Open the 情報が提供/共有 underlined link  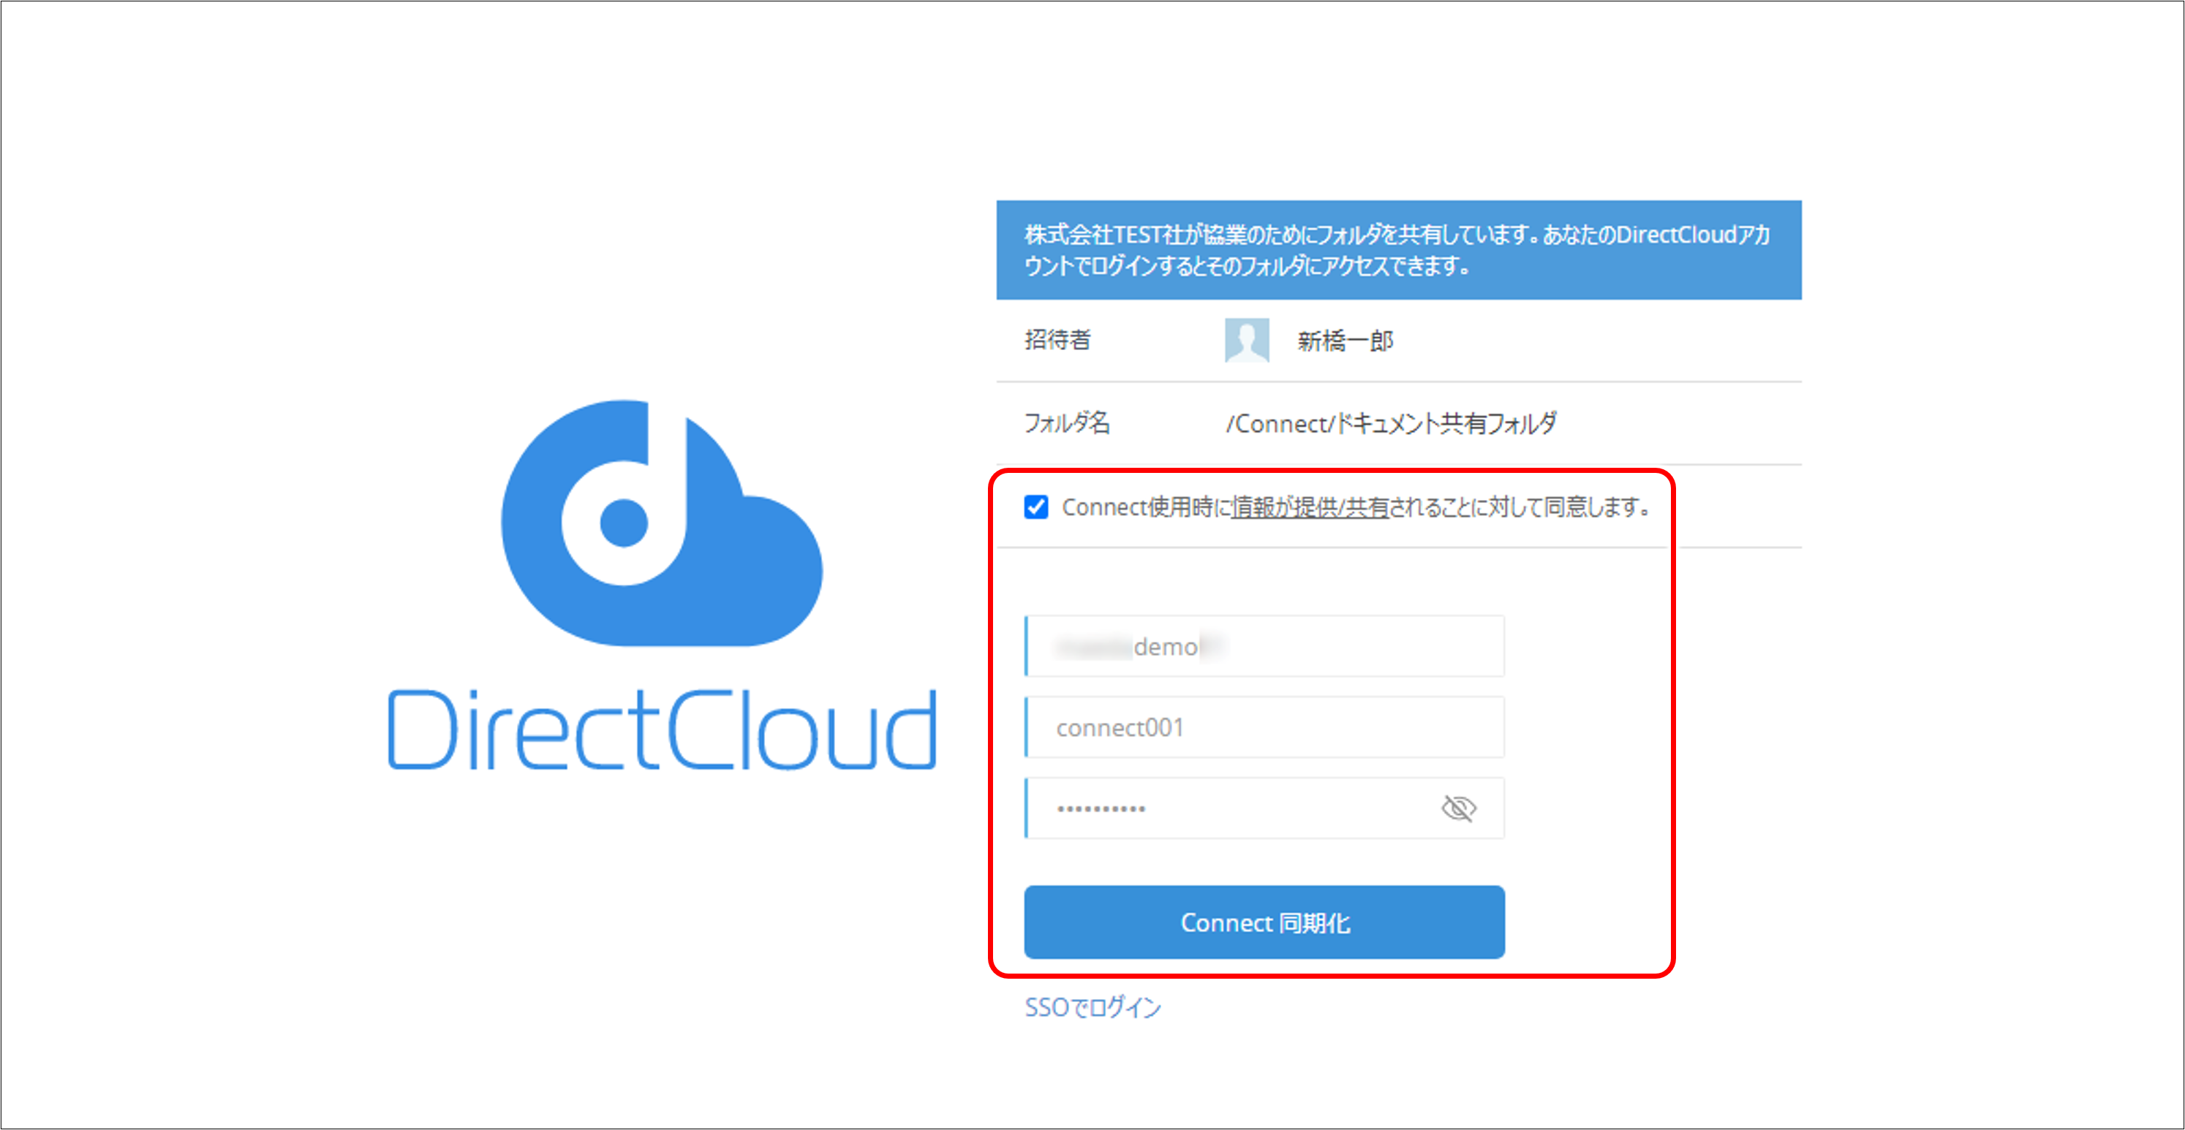(1310, 507)
